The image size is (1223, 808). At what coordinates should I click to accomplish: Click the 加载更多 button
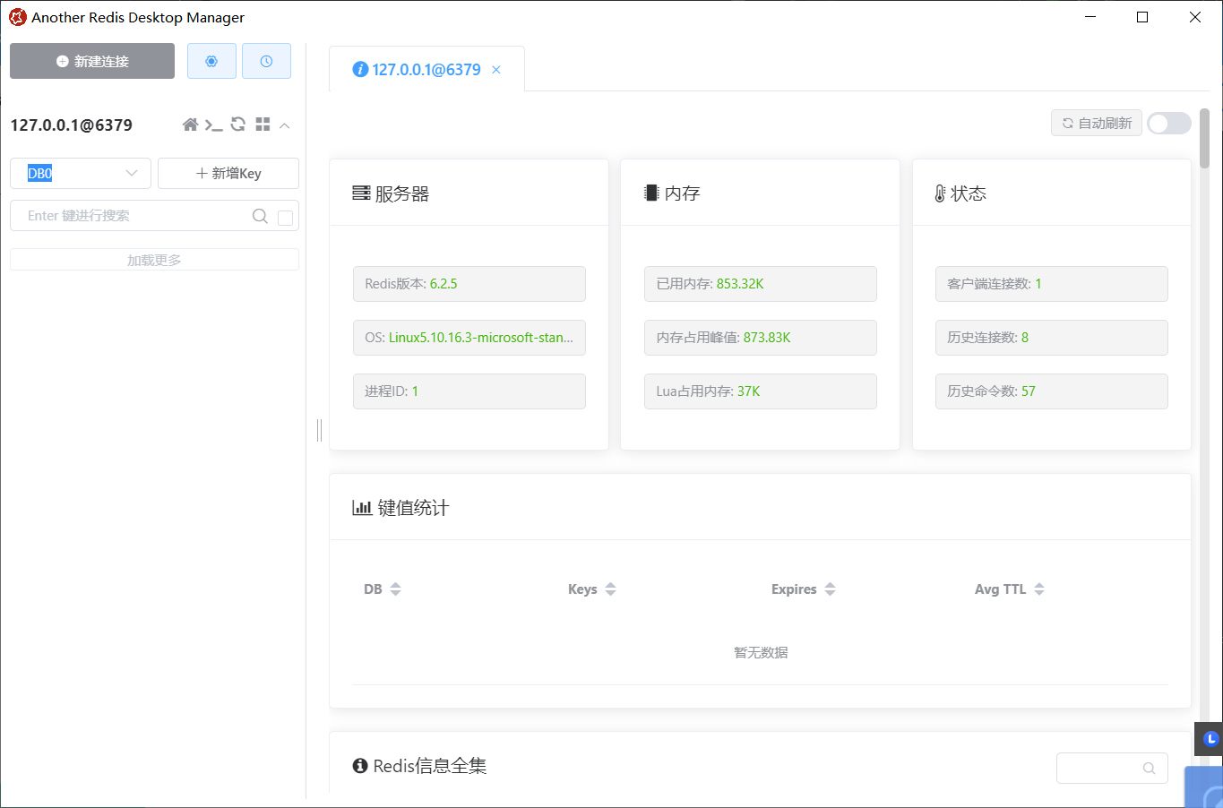154,260
